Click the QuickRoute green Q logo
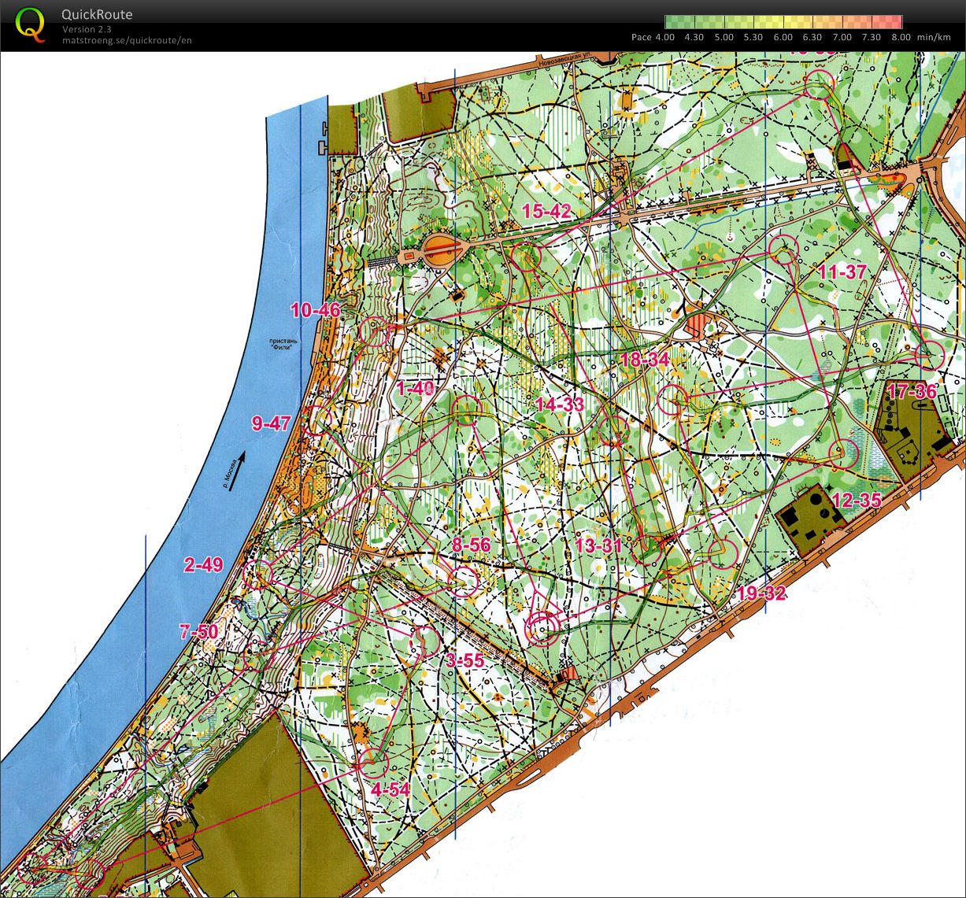The height and width of the screenshot is (898, 966). tap(30, 25)
